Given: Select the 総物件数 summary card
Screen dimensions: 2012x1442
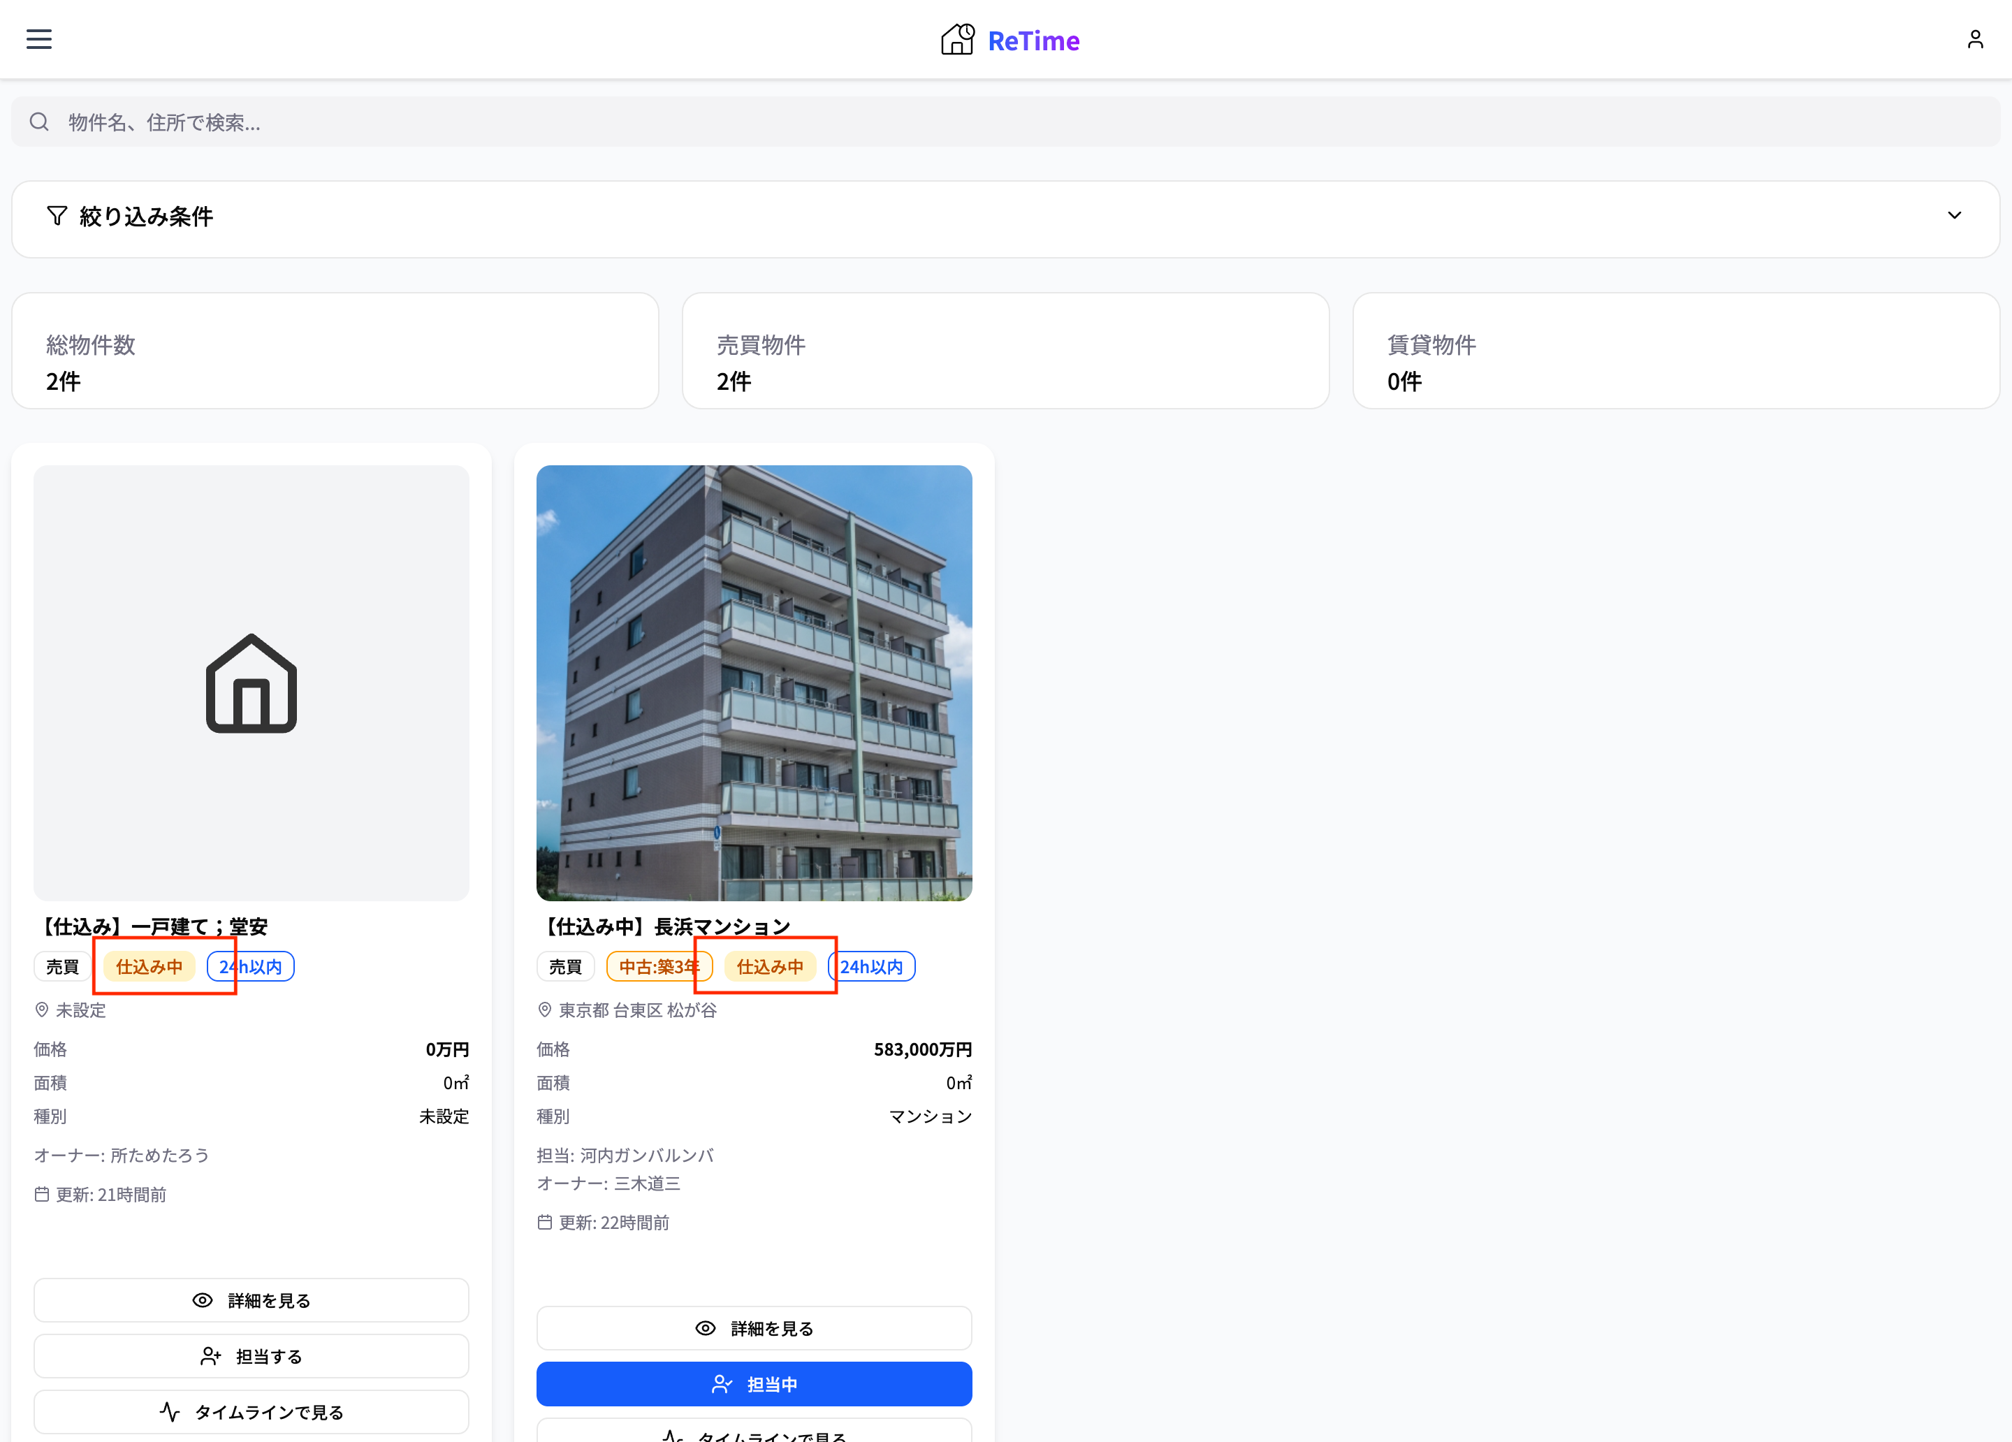Looking at the screenshot, I should coord(335,351).
